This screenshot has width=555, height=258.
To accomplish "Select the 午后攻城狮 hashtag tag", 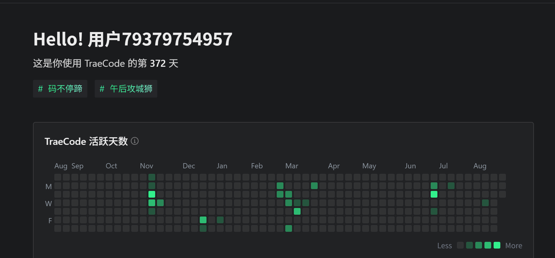I will click(x=126, y=89).
